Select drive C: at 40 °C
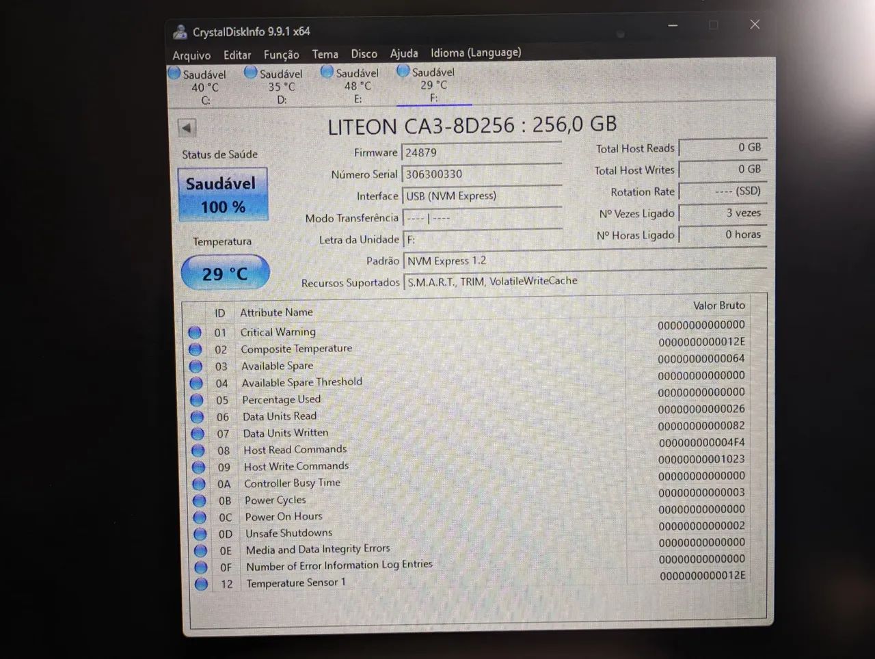 [198, 87]
